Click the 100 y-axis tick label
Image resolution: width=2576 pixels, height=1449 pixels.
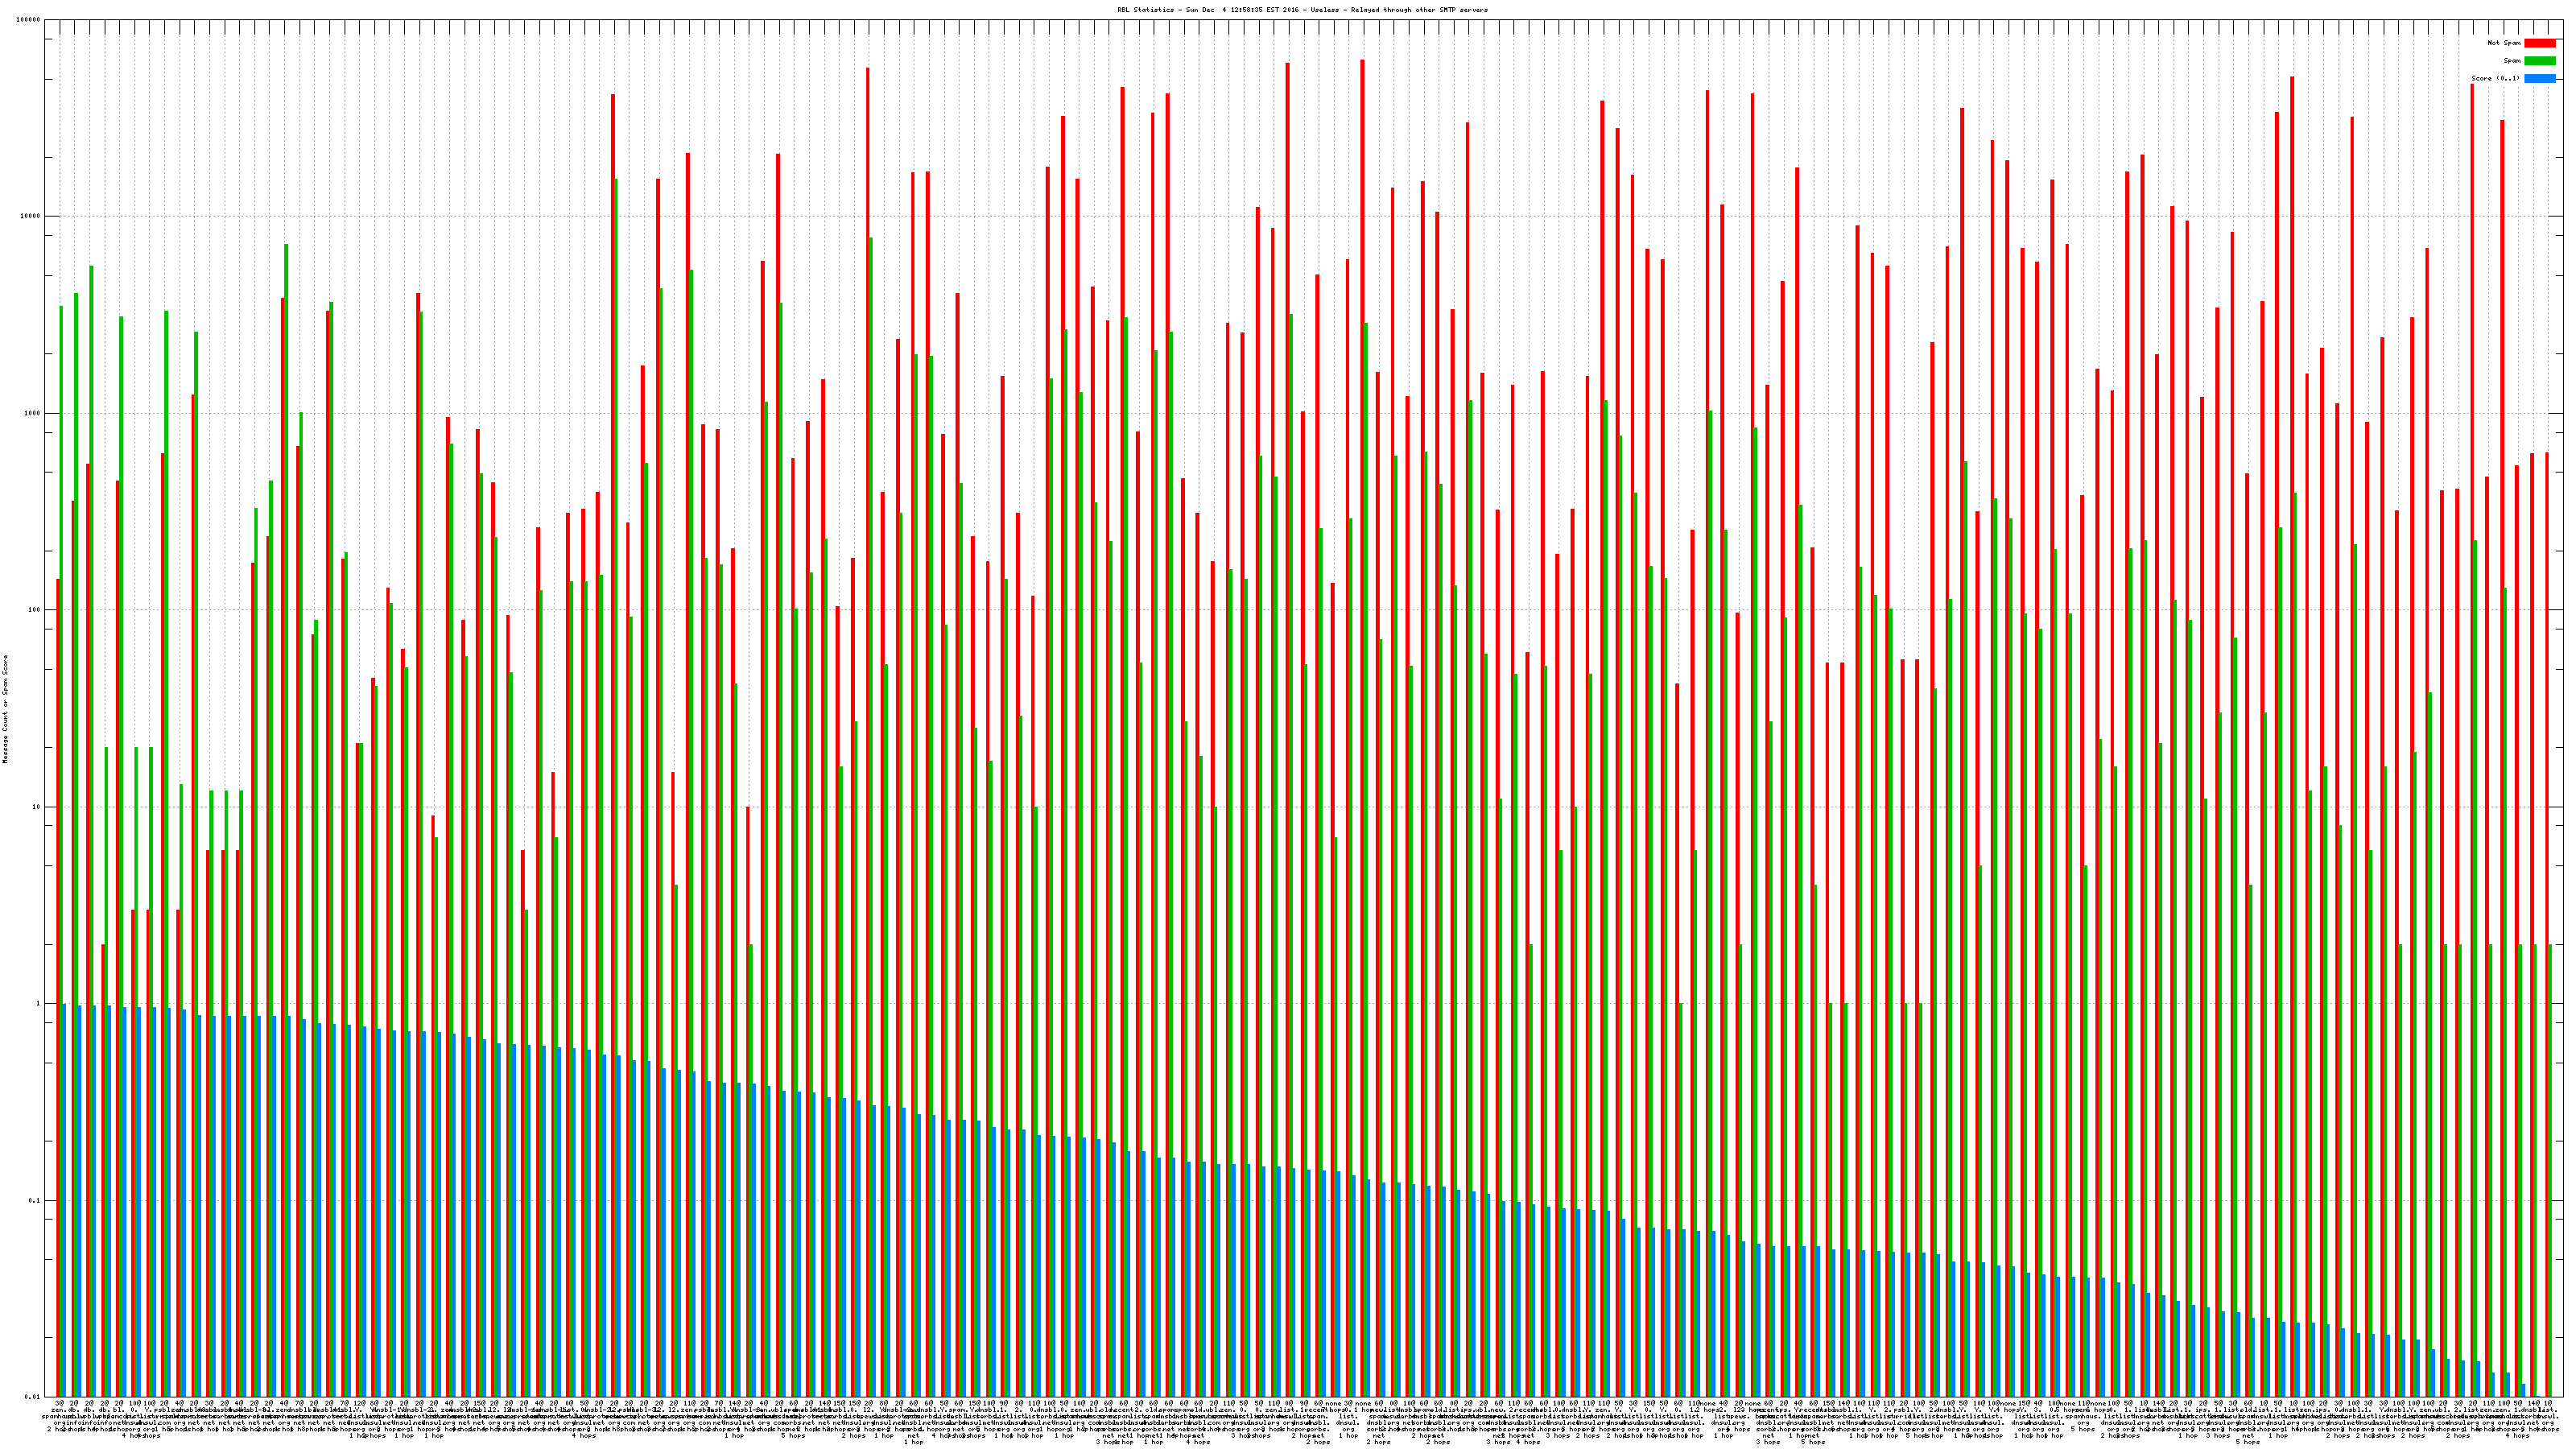click(x=35, y=610)
